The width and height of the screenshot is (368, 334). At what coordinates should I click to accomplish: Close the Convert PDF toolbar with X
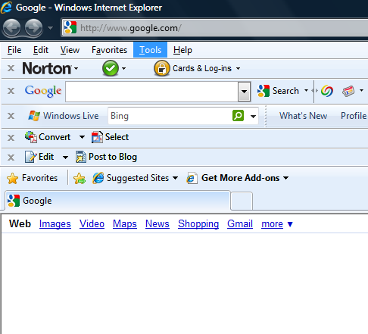pos(11,138)
